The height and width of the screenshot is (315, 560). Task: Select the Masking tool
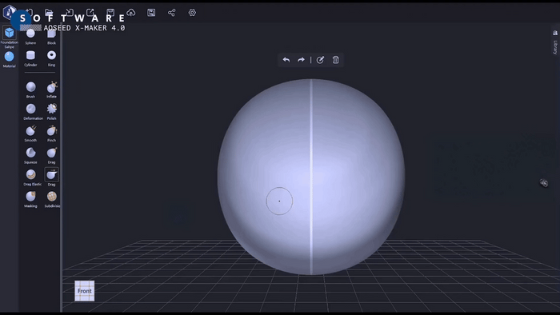pos(30,199)
